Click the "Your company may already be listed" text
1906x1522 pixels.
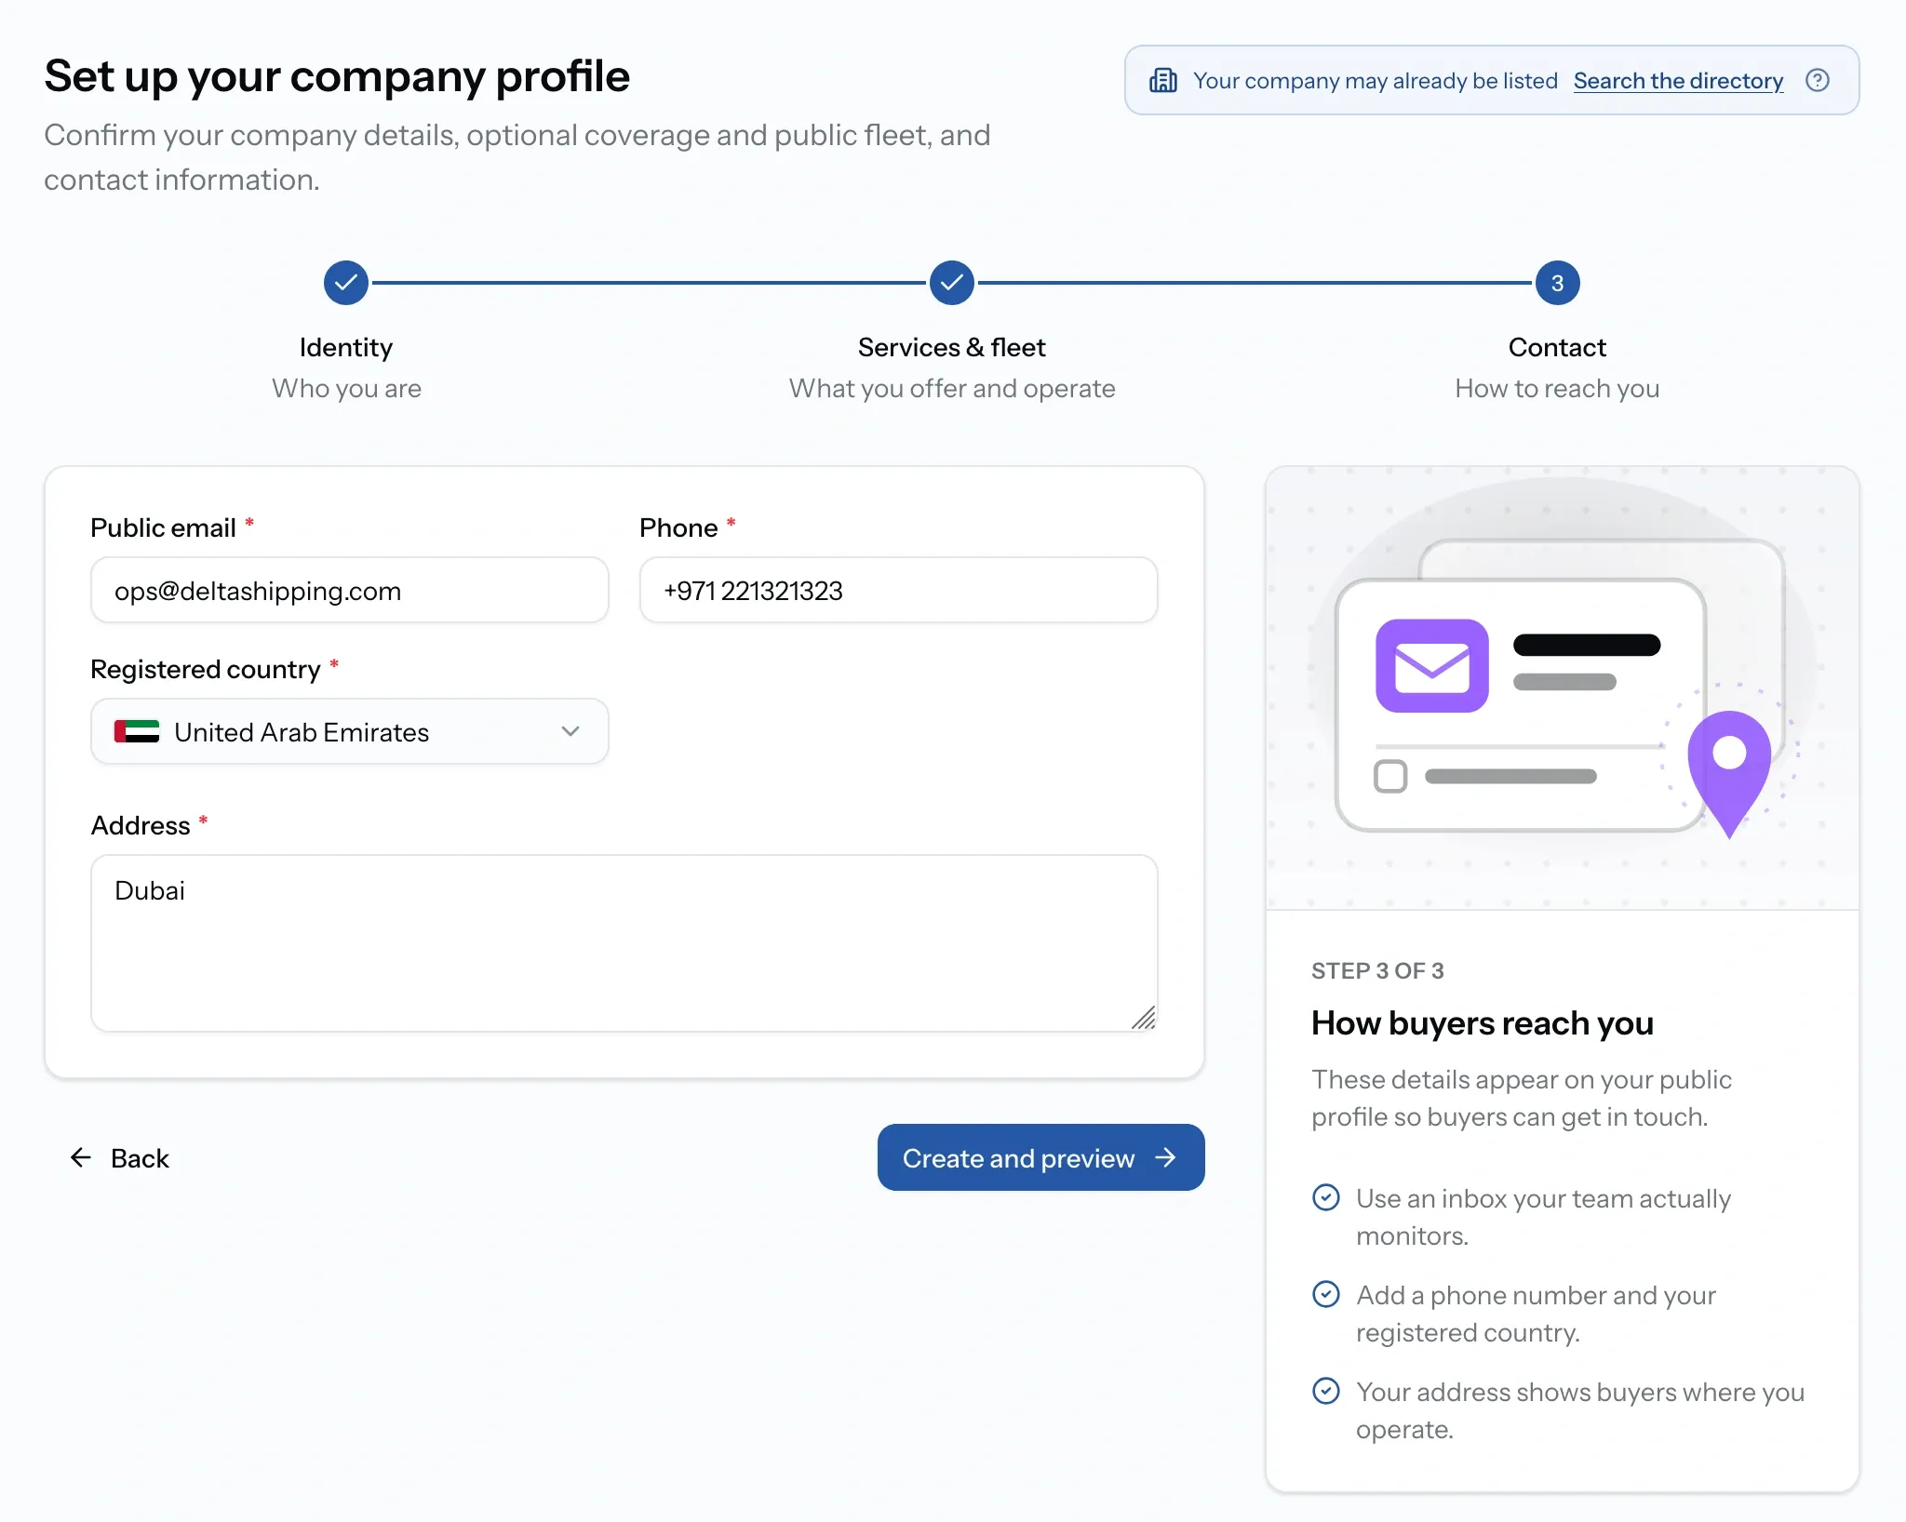click(x=1376, y=81)
